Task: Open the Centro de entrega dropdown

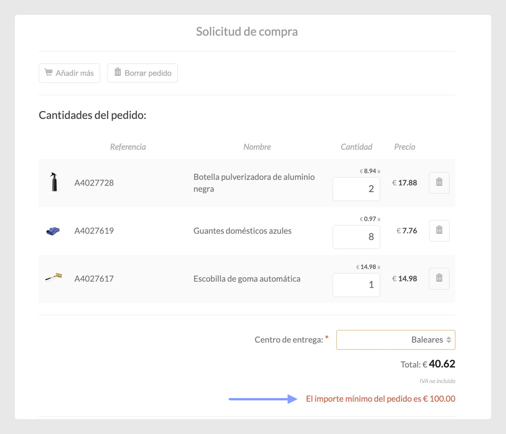Action: click(395, 340)
